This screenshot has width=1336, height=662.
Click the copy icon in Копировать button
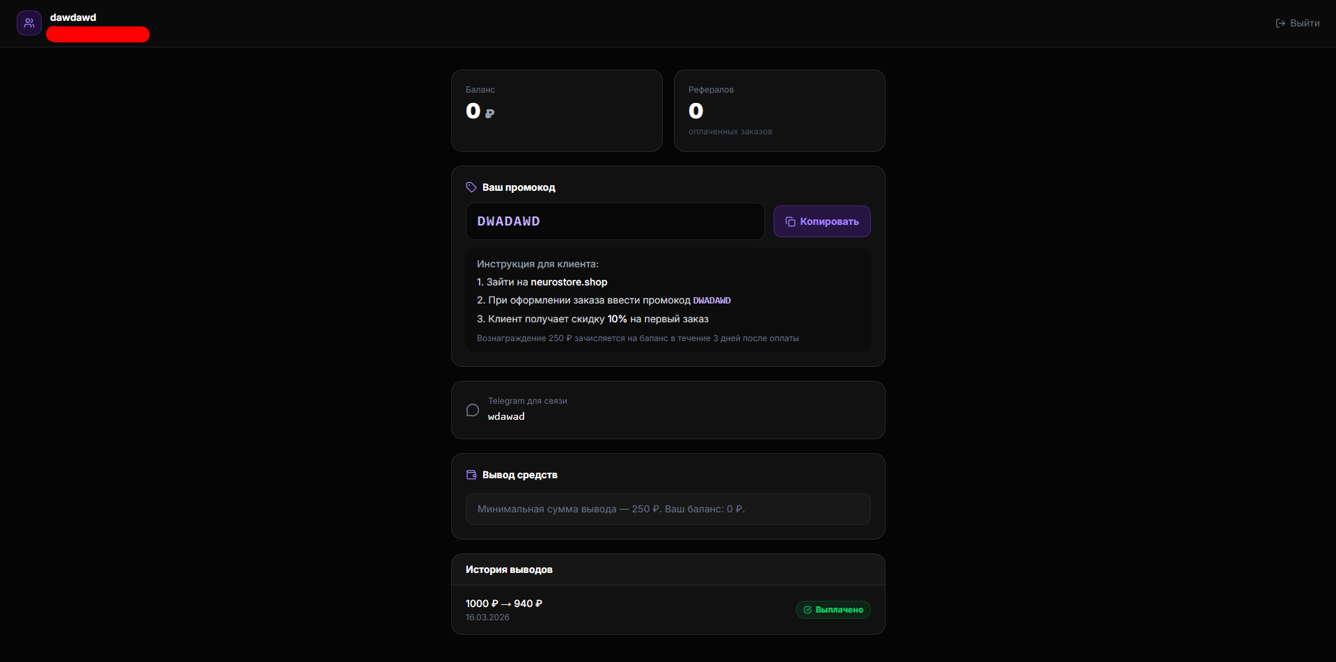click(790, 221)
